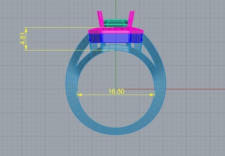Click the upper arrowhead of the 4.81 dimension
The height and width of the screenshot is (156, 225).
26,30
